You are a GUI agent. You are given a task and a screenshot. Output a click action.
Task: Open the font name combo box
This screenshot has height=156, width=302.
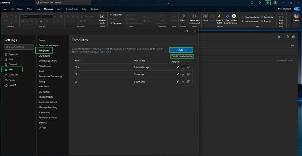(31, 17)
